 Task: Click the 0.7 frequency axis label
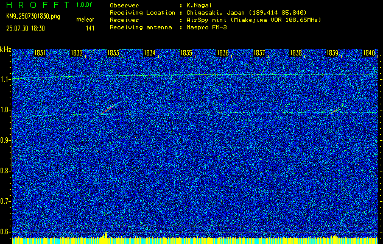(5, 201)
